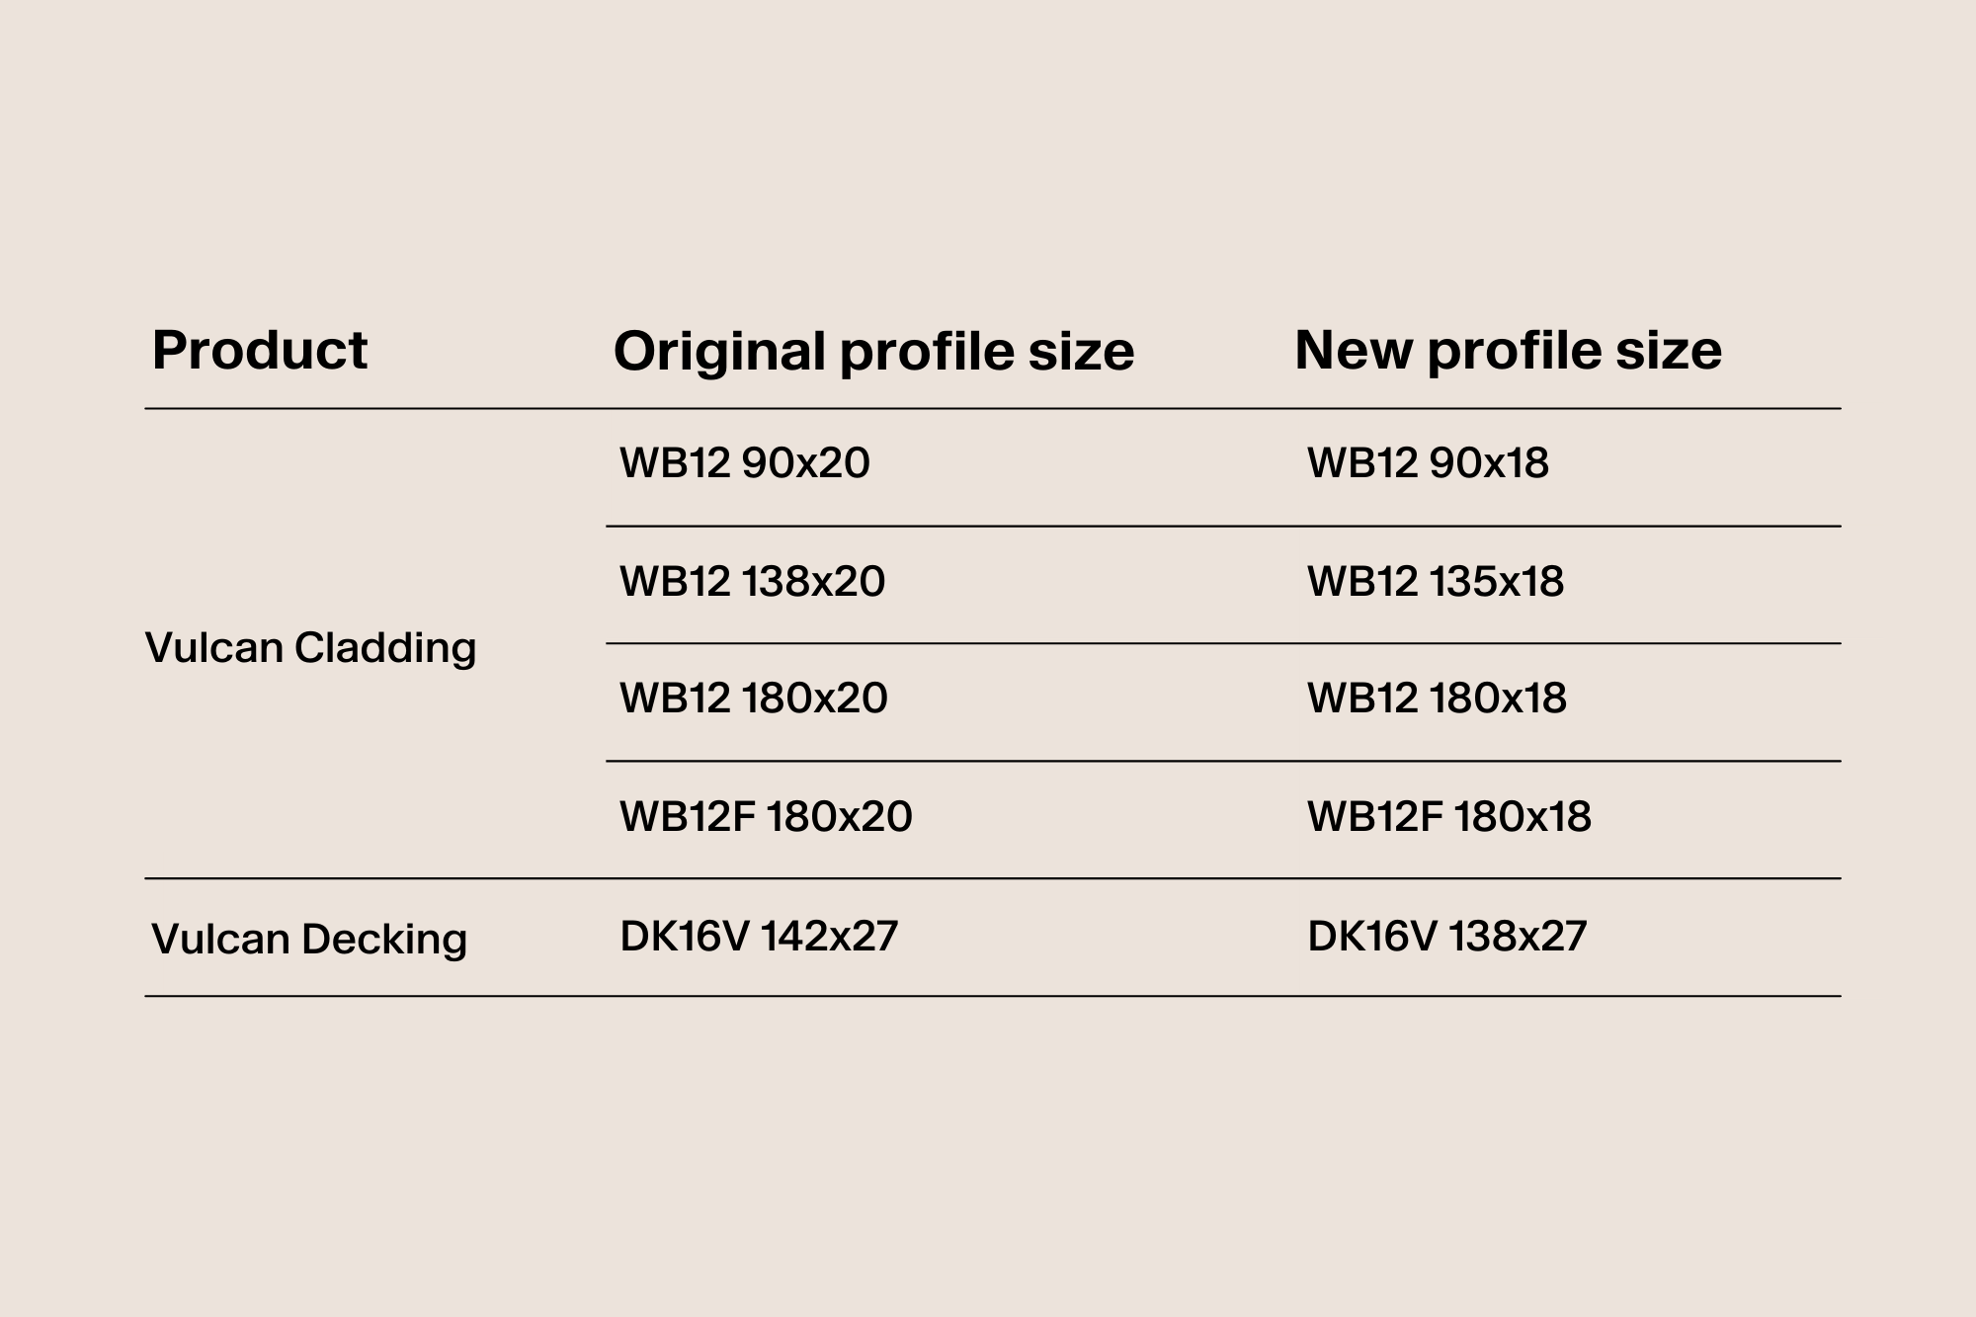
Task: Click the divider line above the Vulcan Decking row
Action: tap(992, 878)
